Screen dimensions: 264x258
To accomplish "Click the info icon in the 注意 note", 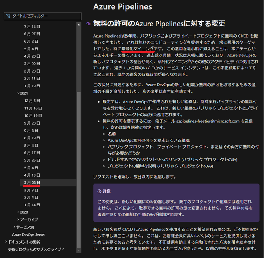I will click(99, 191).
